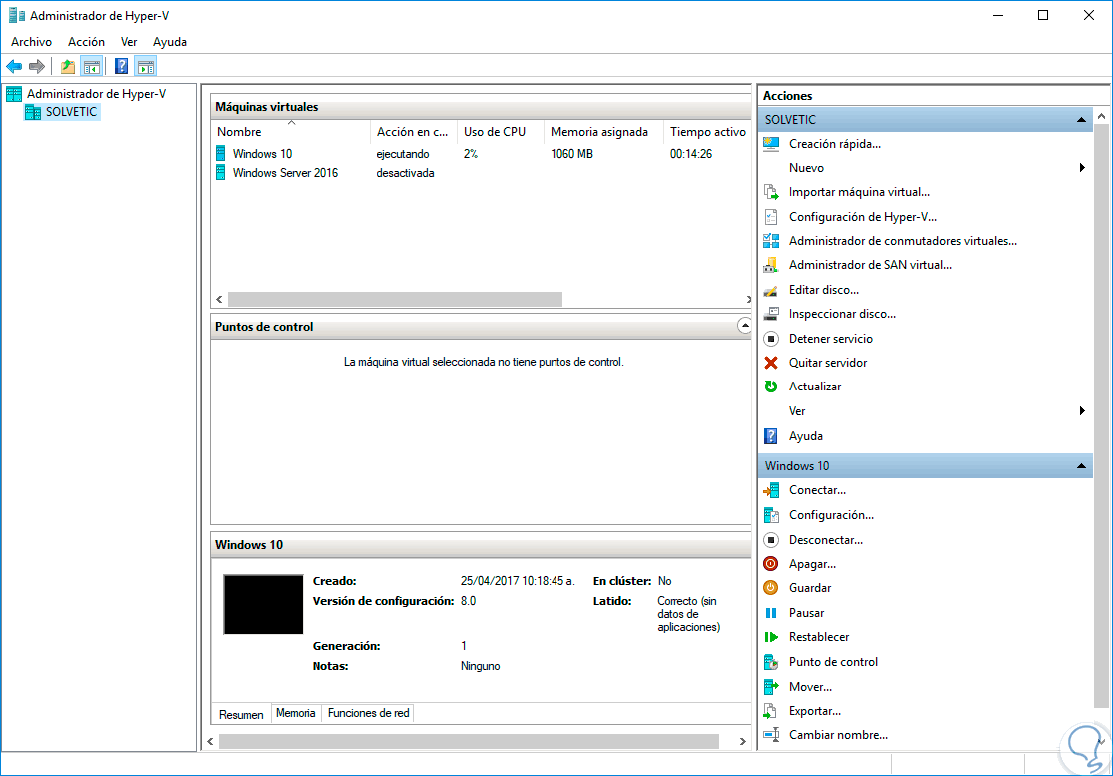Screen dimensions: 1113x776
Task: Click Administrador de conmutadores virtuales icon
Action: click(771, 241)
